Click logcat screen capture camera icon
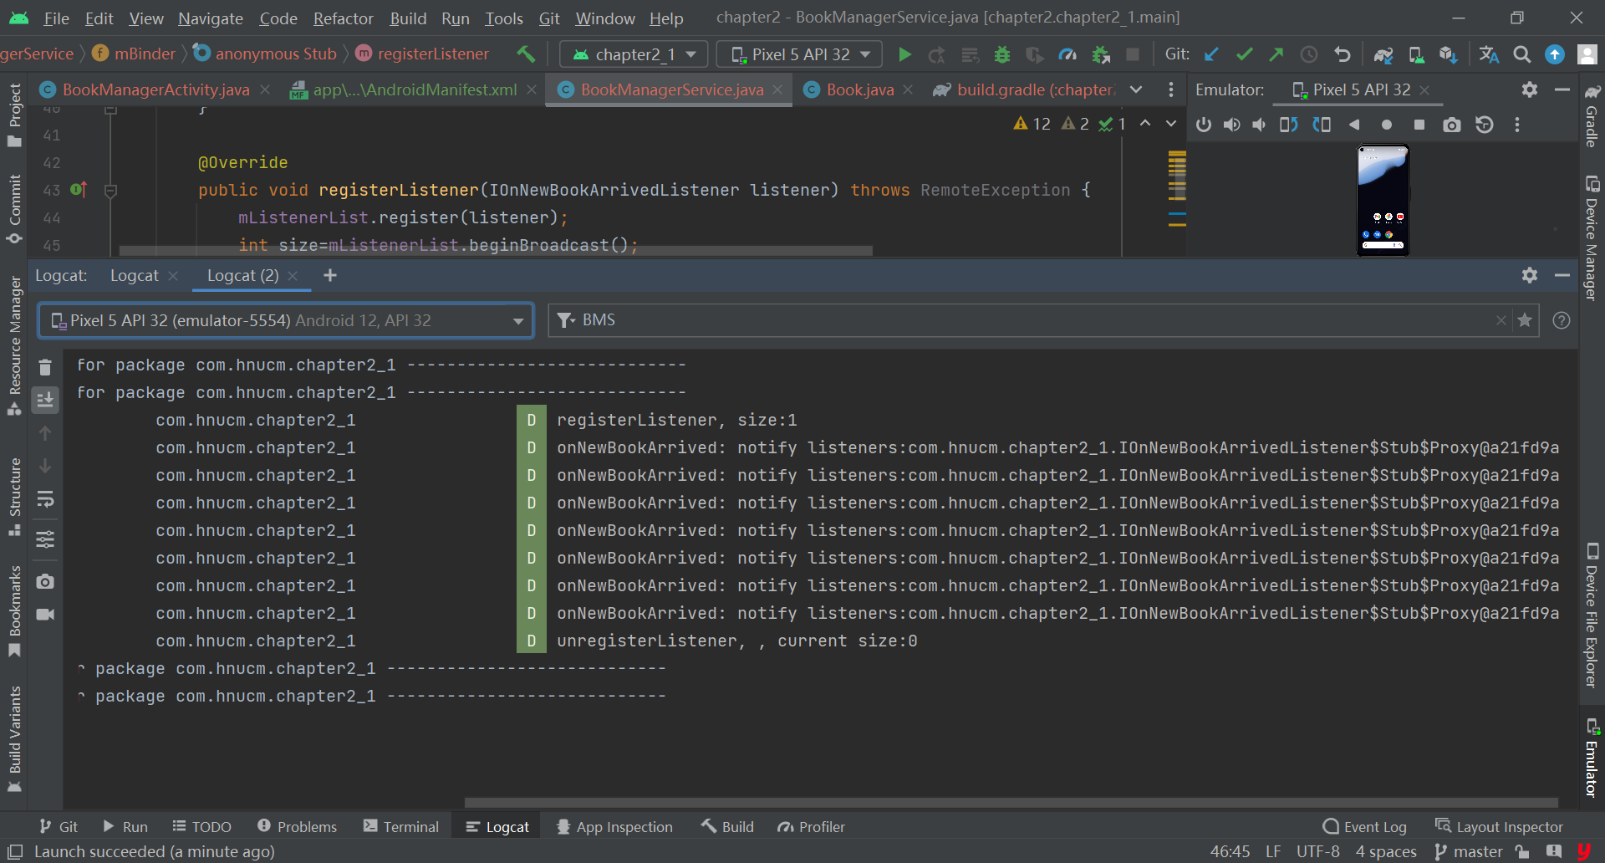The image size is (1605, 863). [x=45, y=581]
